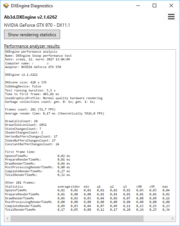180x226 pixels.
Task: Click the 'Ab3d.DXEngine v2.1.6262' title text
Action: tap(31, 17)
